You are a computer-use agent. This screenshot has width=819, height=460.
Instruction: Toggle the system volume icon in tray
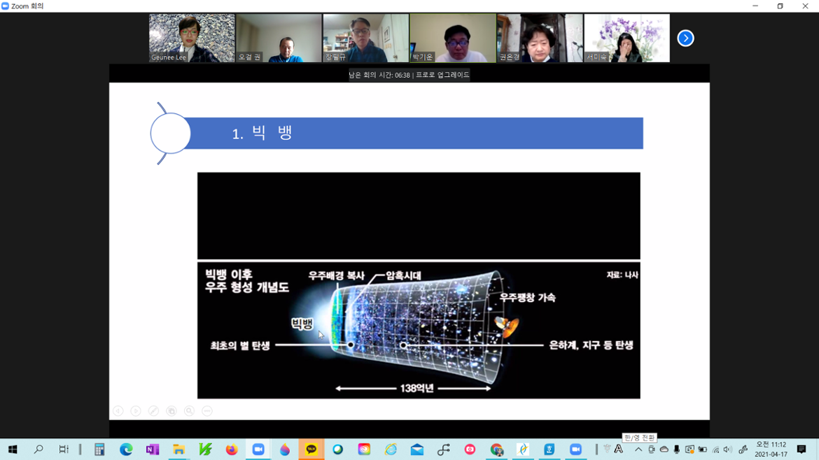point(728,450)
